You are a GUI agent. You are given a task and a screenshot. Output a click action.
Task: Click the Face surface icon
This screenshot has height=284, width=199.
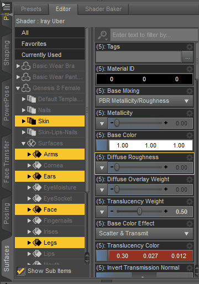pos(37,209)
